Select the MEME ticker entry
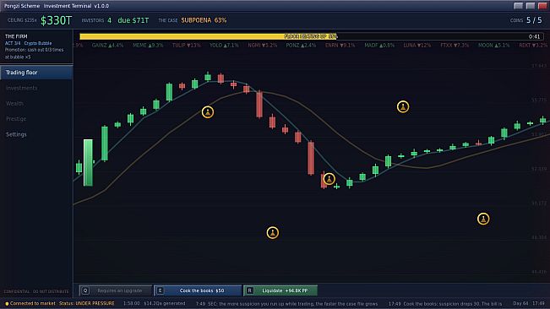The image size is (550, 309). coord(148,46)
